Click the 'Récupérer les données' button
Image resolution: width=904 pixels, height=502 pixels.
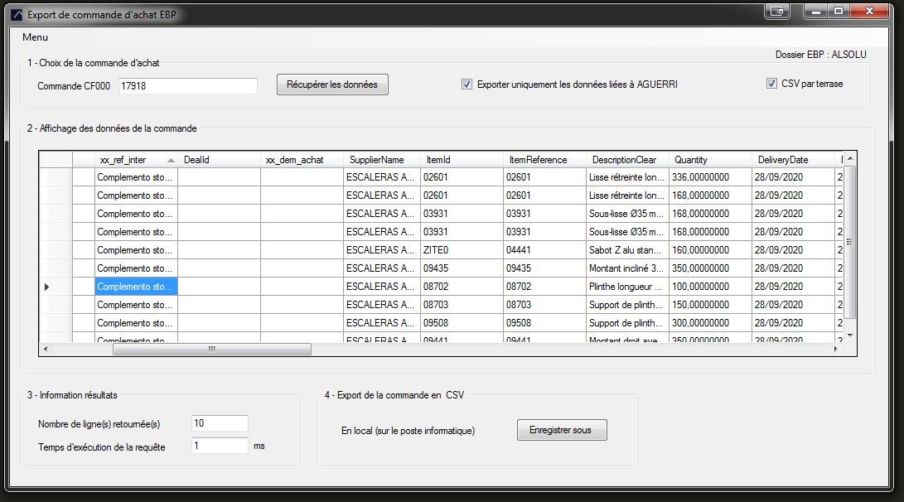tap(332, 84)
